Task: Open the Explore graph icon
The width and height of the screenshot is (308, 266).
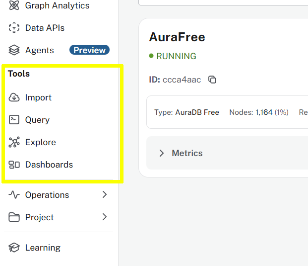Action: click(x=14, y=142)
